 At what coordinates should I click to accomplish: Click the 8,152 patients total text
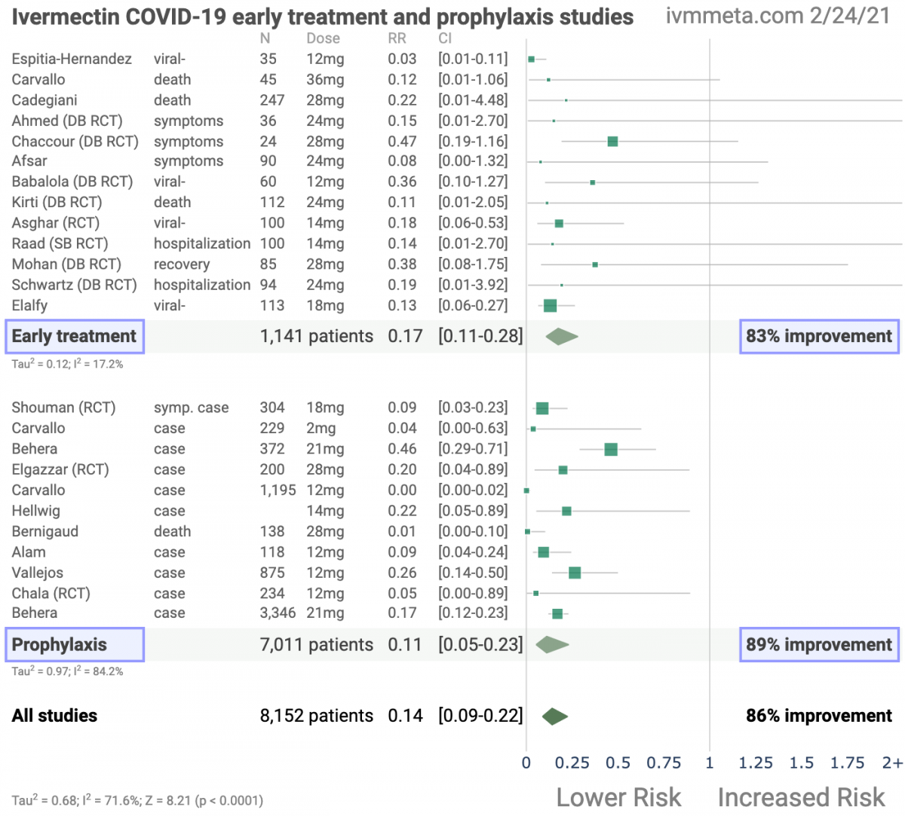click(x=316, y=717)
